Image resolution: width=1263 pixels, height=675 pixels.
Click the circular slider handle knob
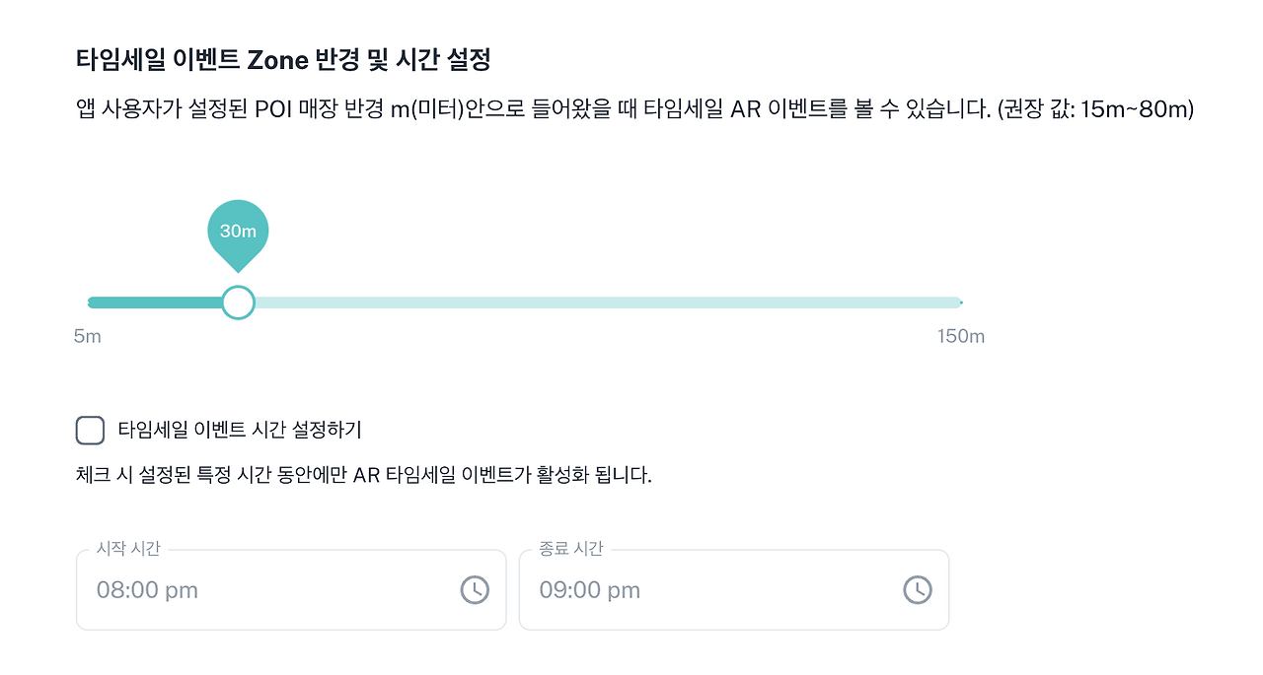coord(237,302)
